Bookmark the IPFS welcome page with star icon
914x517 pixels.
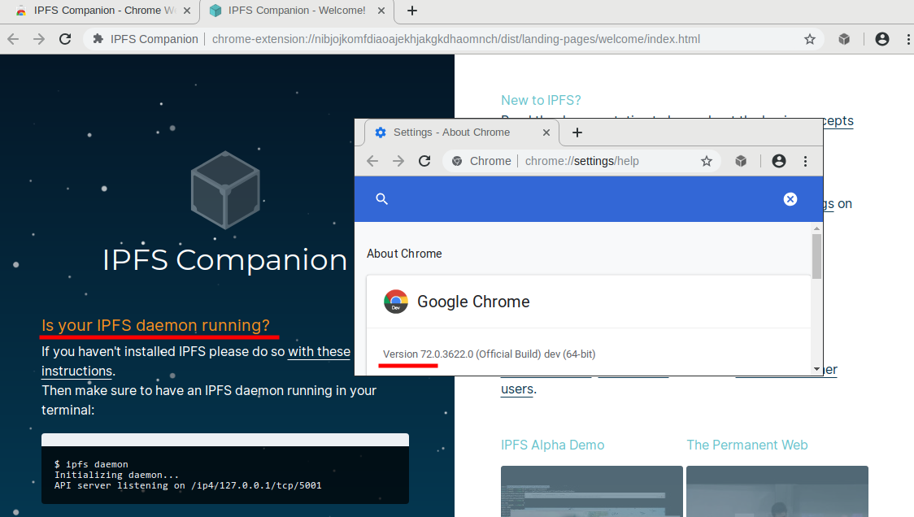810,39
